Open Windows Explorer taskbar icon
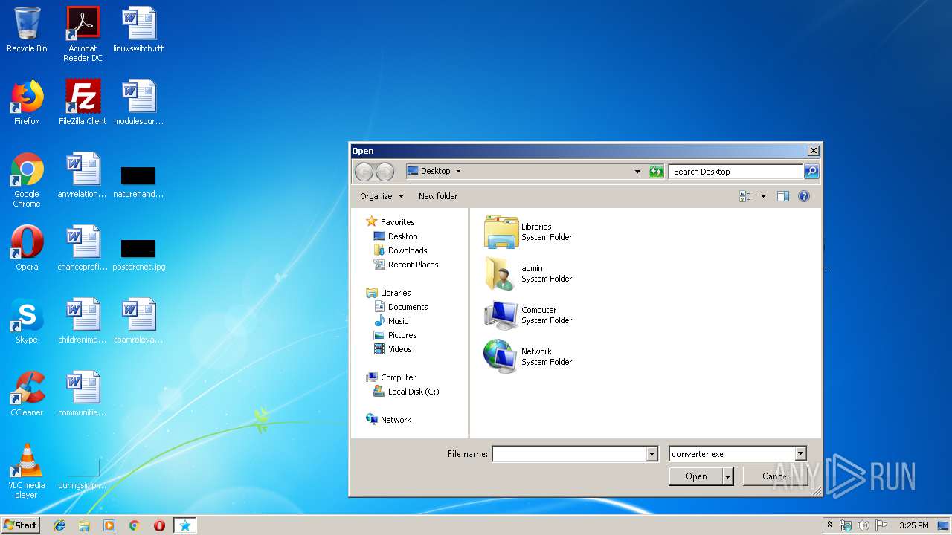Viewport: 952px width, 535px height. (84, 525)
